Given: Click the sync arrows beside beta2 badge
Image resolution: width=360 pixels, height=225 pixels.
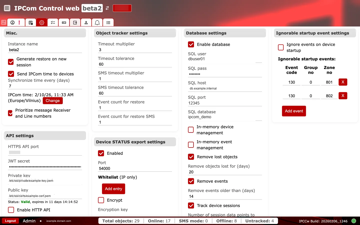Looking at the screenshot, I should point(107,8).
